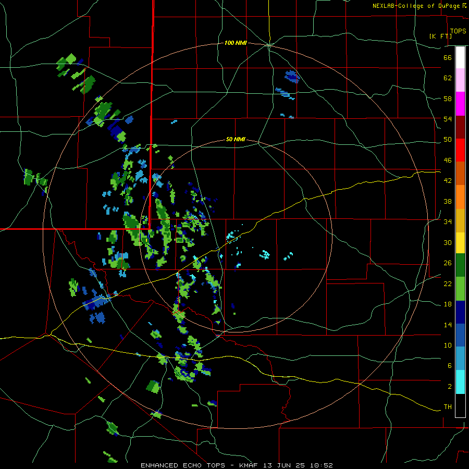Click the 50 NMI range ring label

pyautogui.click(x=236, y=139)
